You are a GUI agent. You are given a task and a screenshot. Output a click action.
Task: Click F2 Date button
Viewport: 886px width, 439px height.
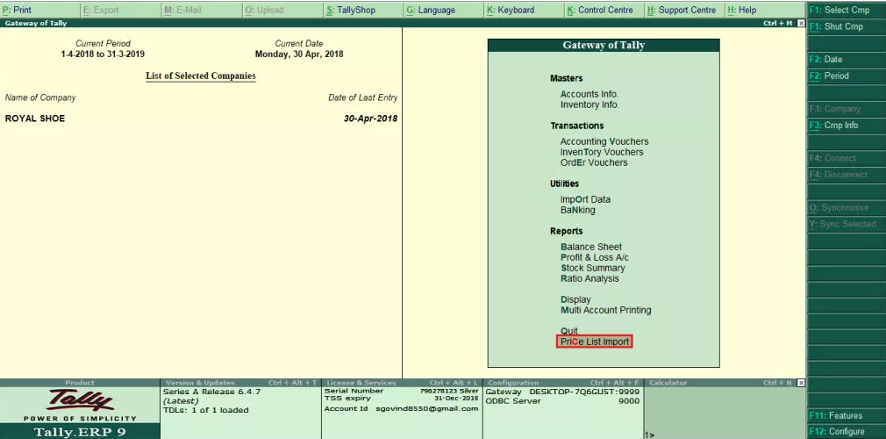(847, 60)
